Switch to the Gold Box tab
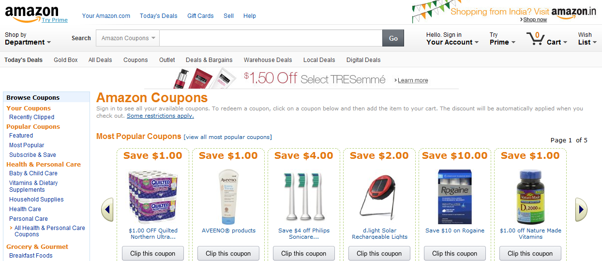The width and height of the screenshot is (602, 261). 66,60
